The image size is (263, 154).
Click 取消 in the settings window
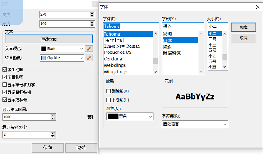coord(81,148)
